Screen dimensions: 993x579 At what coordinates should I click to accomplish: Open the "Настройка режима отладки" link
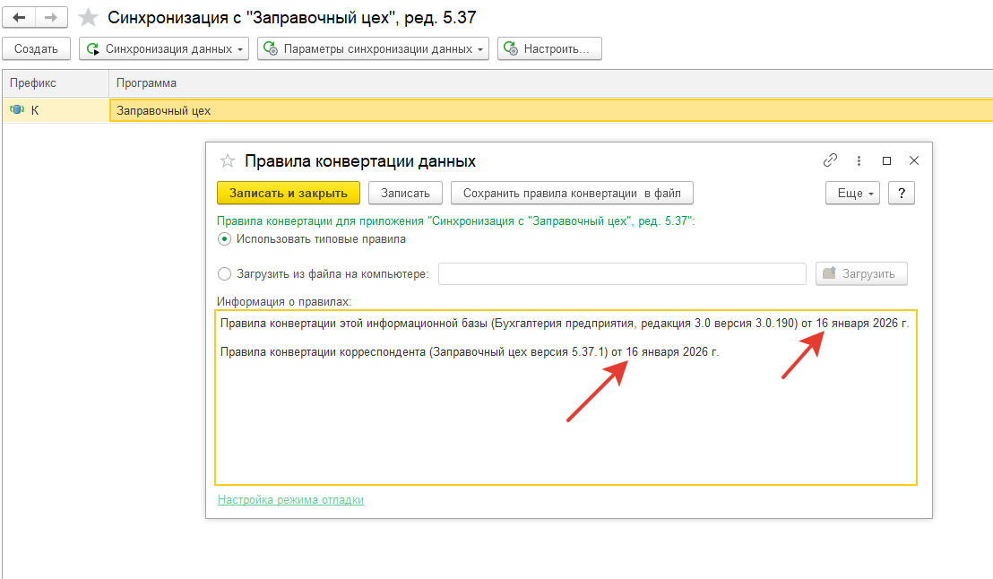(x=290, y=499)
